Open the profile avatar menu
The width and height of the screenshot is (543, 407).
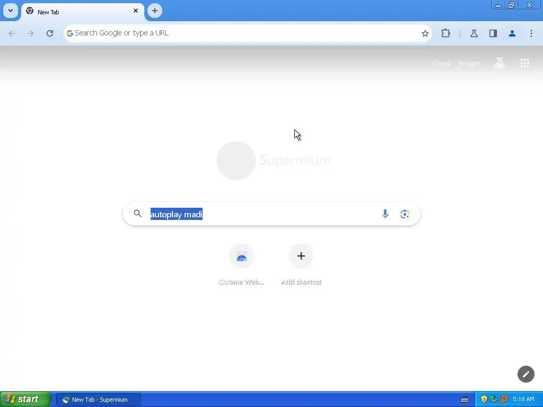click(512, 33)
